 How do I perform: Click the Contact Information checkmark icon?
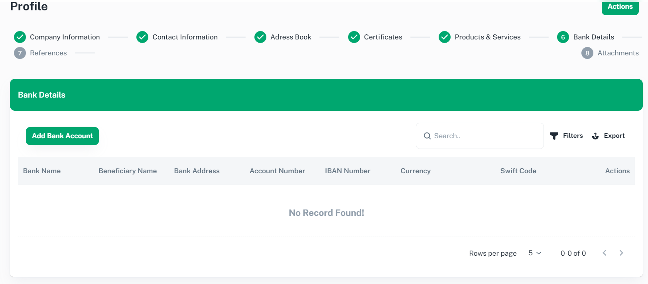pyautogui.click(x=142, y=37)
